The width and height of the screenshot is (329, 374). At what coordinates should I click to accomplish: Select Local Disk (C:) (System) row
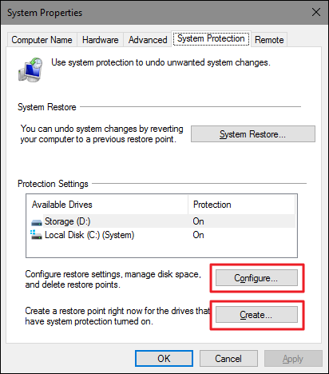coord(161,235)
